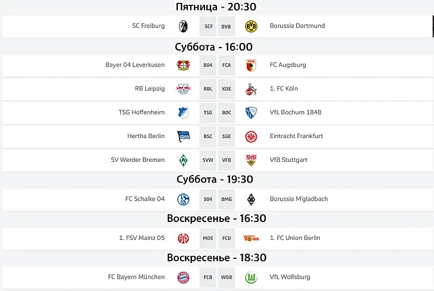The width and height of the screenshot is (434, 291).
Task: Open the RB Leipzig logo
Action: [183, 89]
